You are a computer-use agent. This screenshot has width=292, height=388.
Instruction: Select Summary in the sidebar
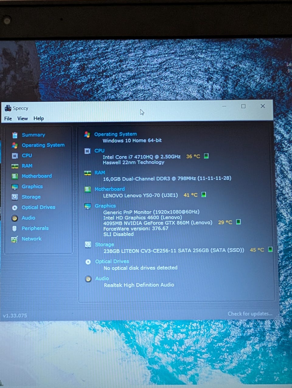tap(33, 135)
